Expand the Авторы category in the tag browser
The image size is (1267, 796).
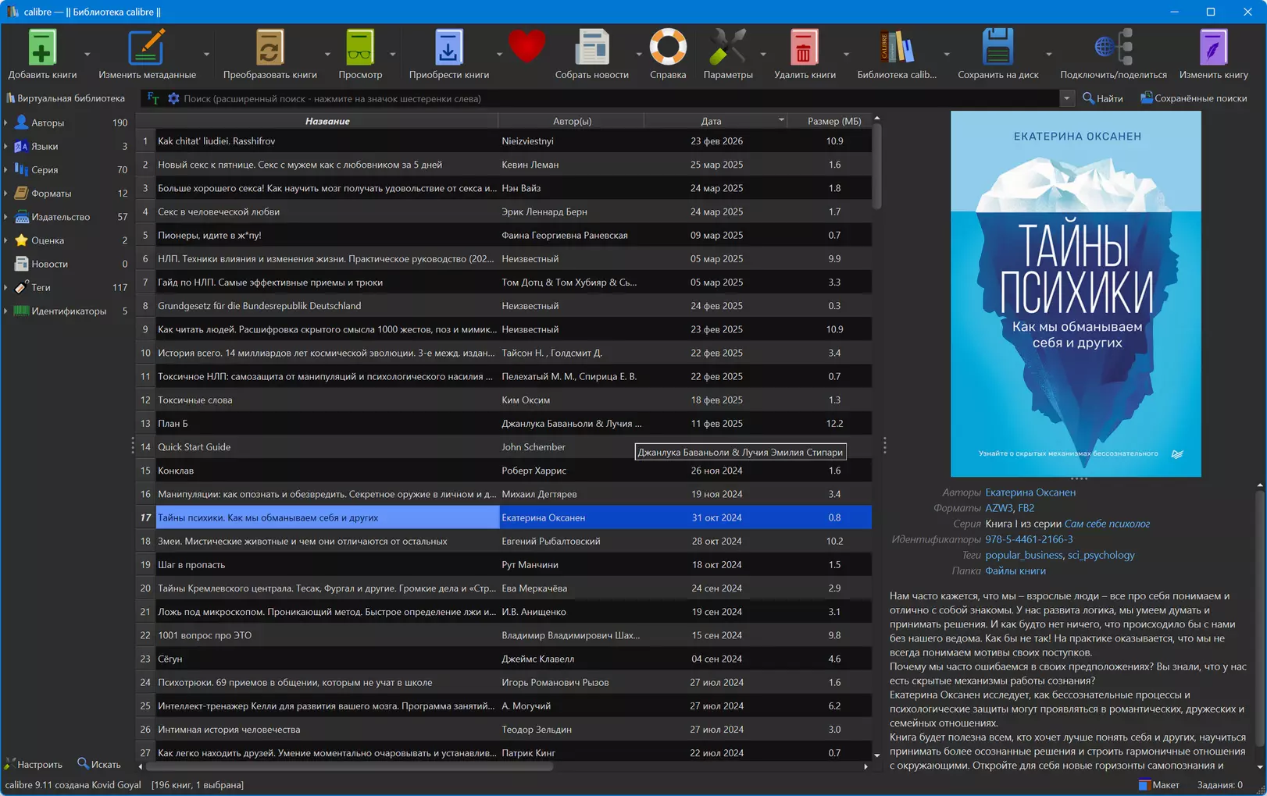pyautogui.click(x=6, y=123)
